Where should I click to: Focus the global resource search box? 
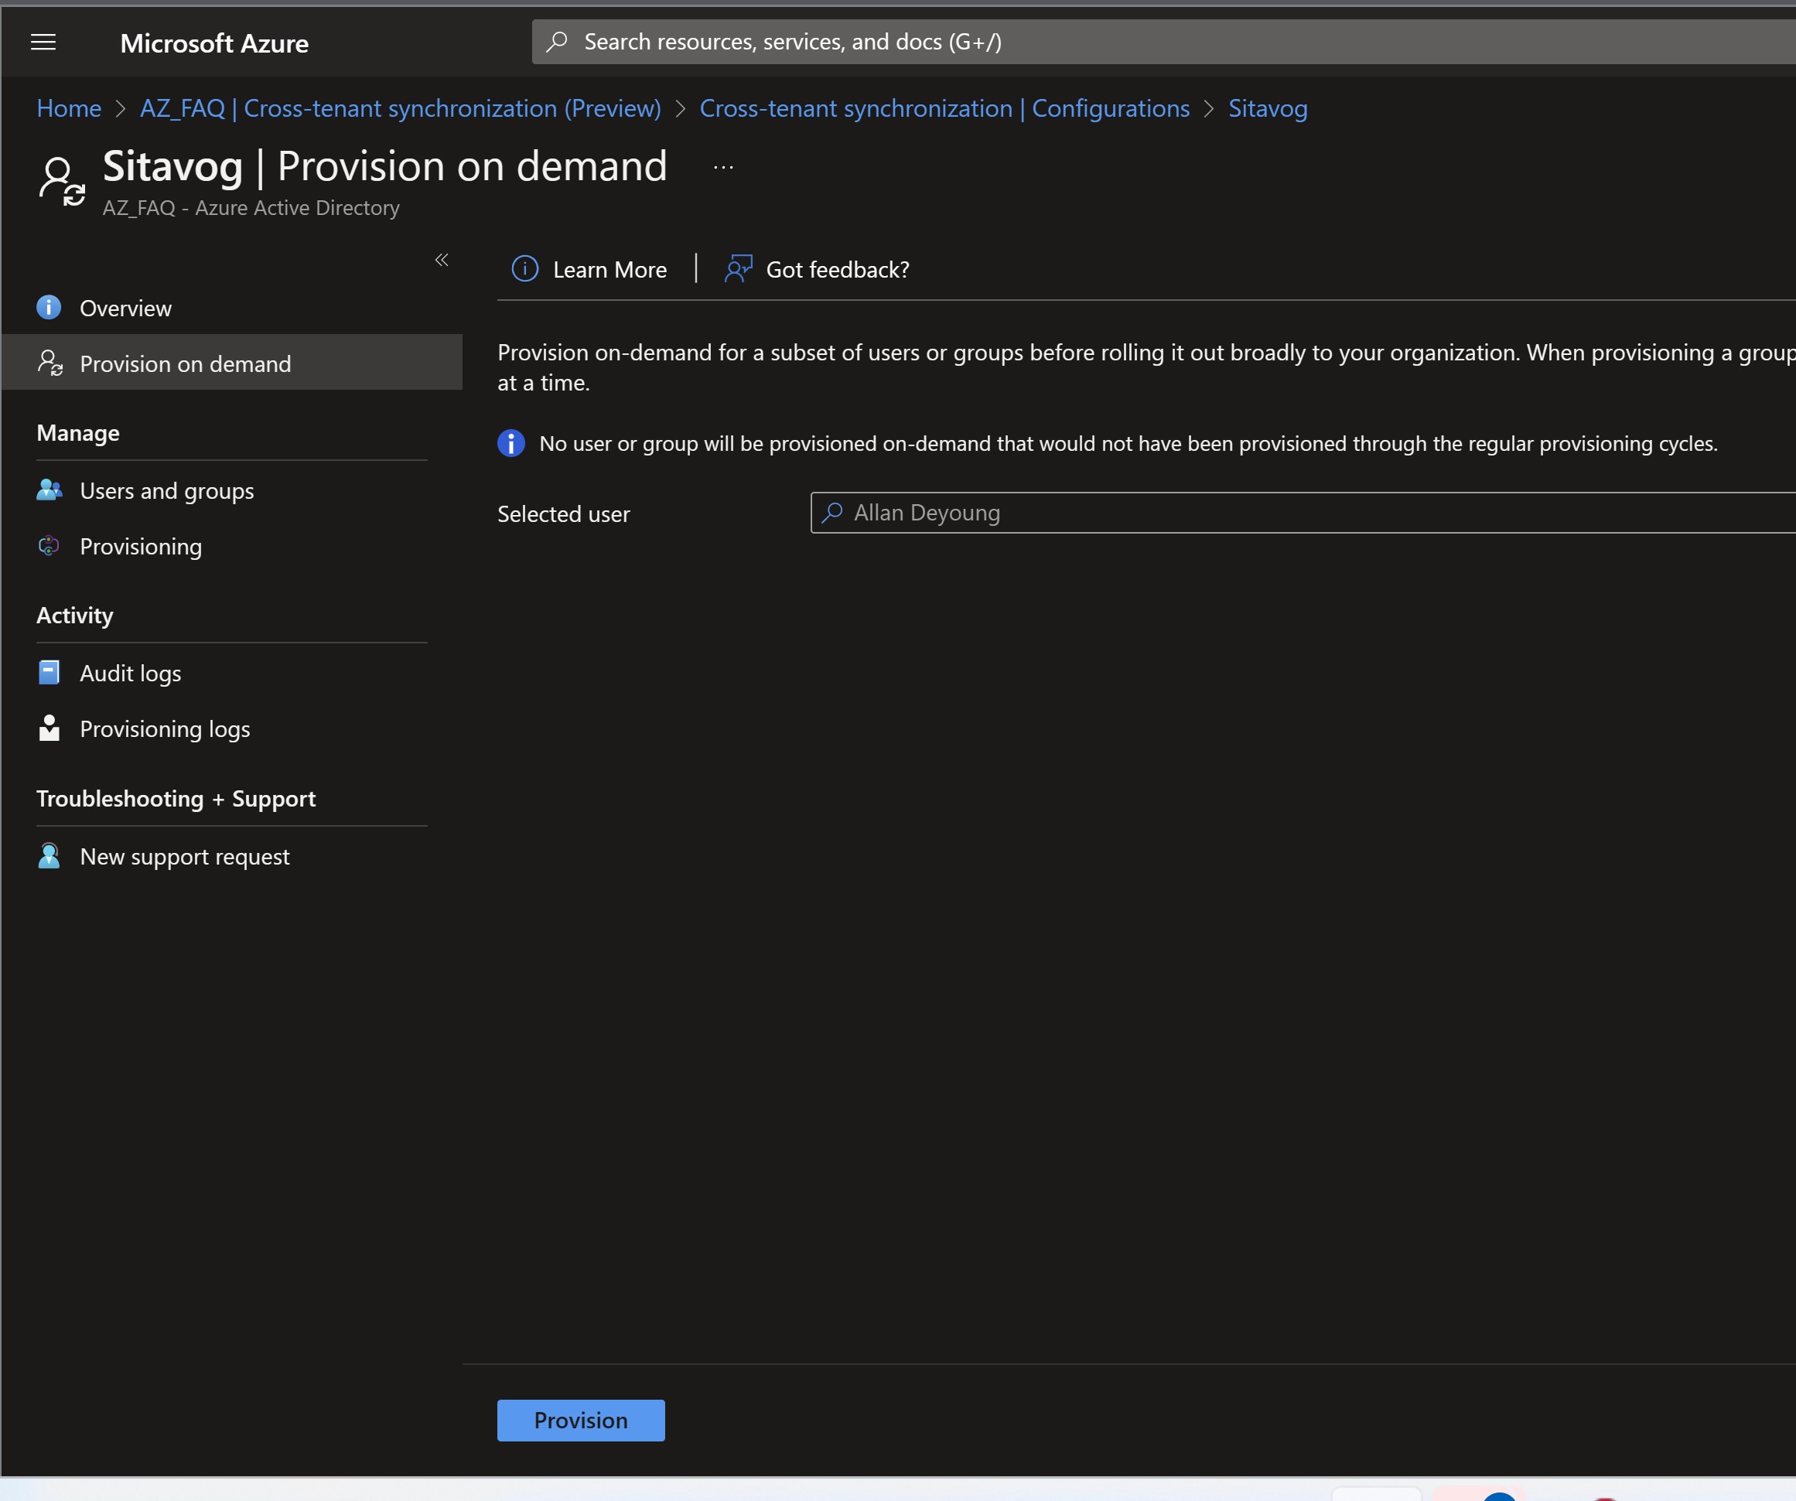[1163, 42]
